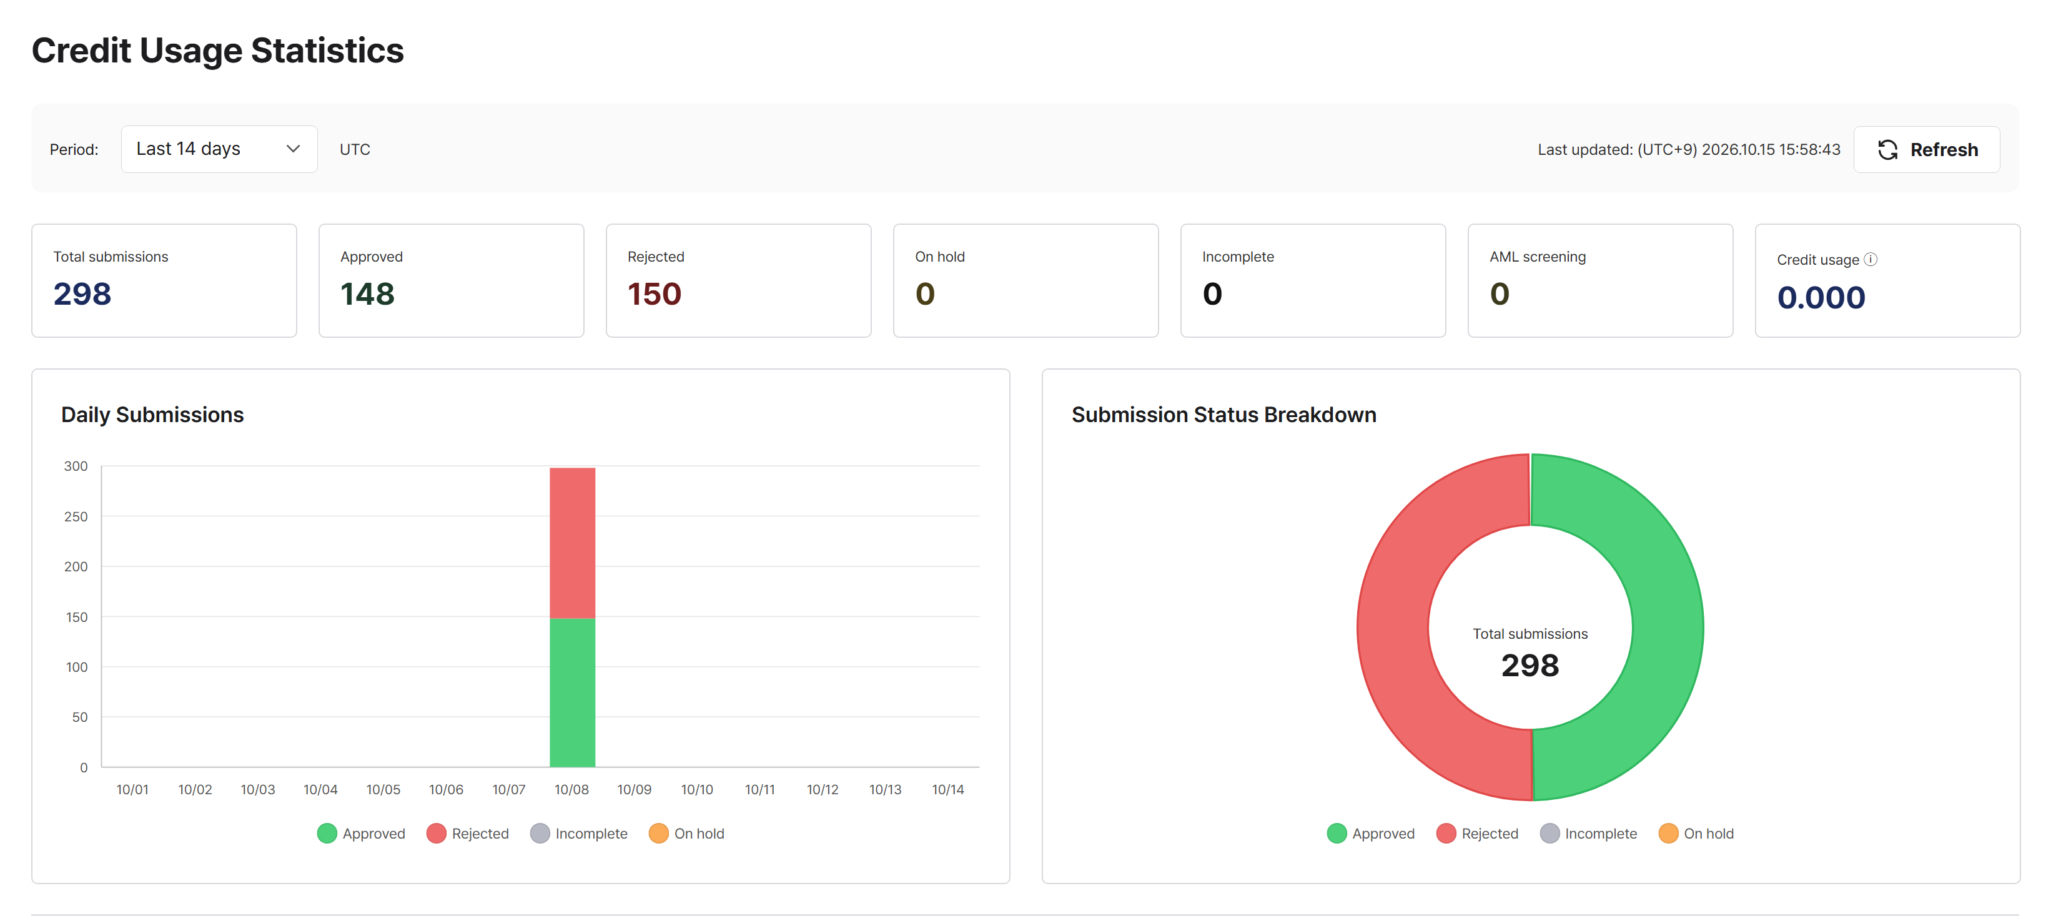Screen dimensions: 2071x916
Task: Click the donut center total 298
Action: pos(1530,664)
